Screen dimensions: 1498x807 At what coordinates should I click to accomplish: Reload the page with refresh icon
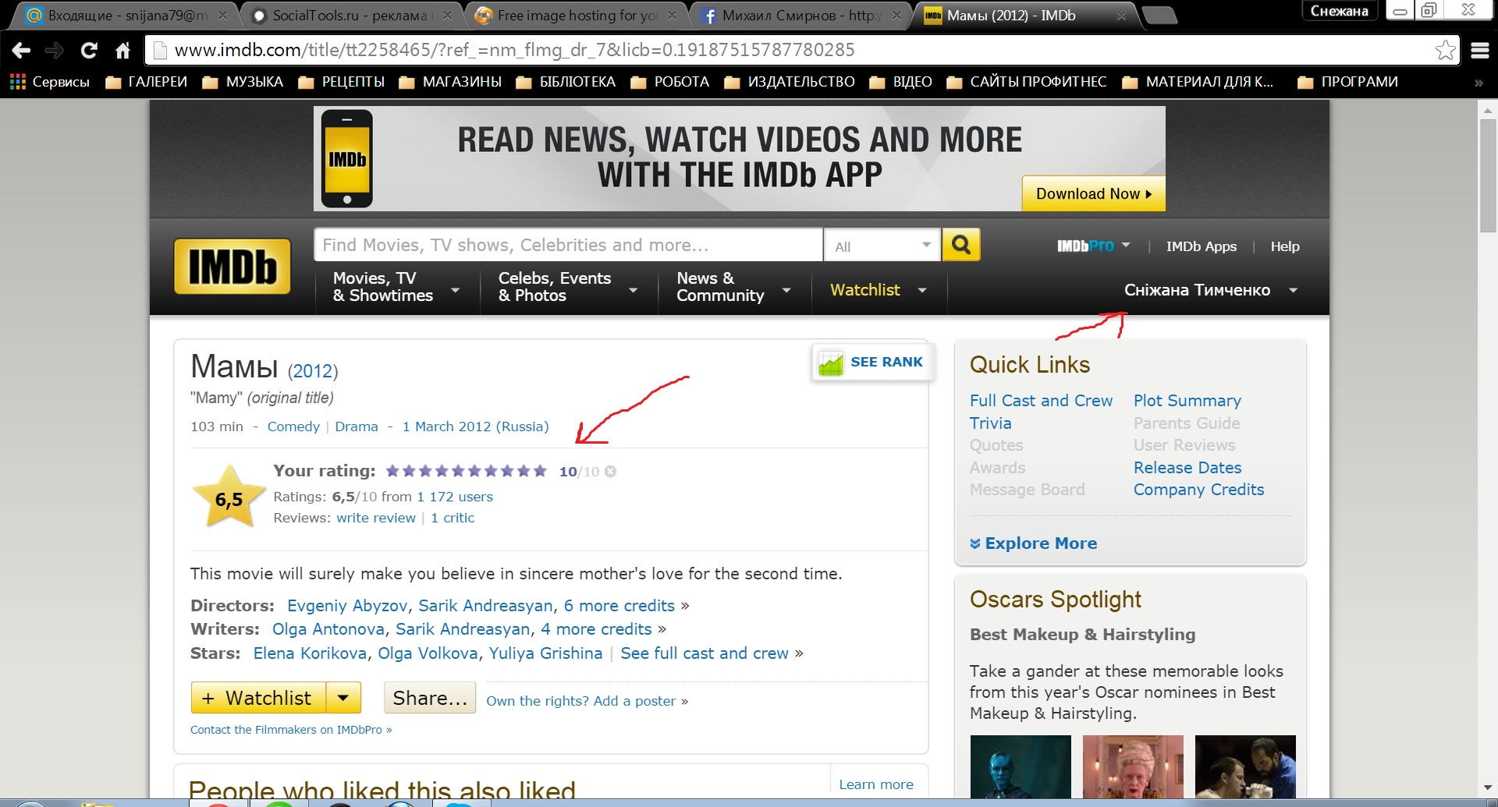(89, 51)
